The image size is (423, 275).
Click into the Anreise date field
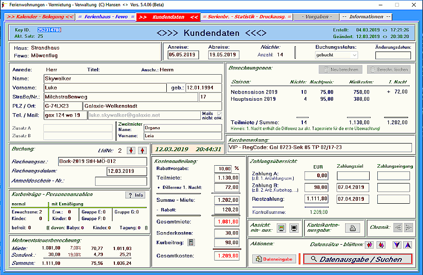click(183, 55)
